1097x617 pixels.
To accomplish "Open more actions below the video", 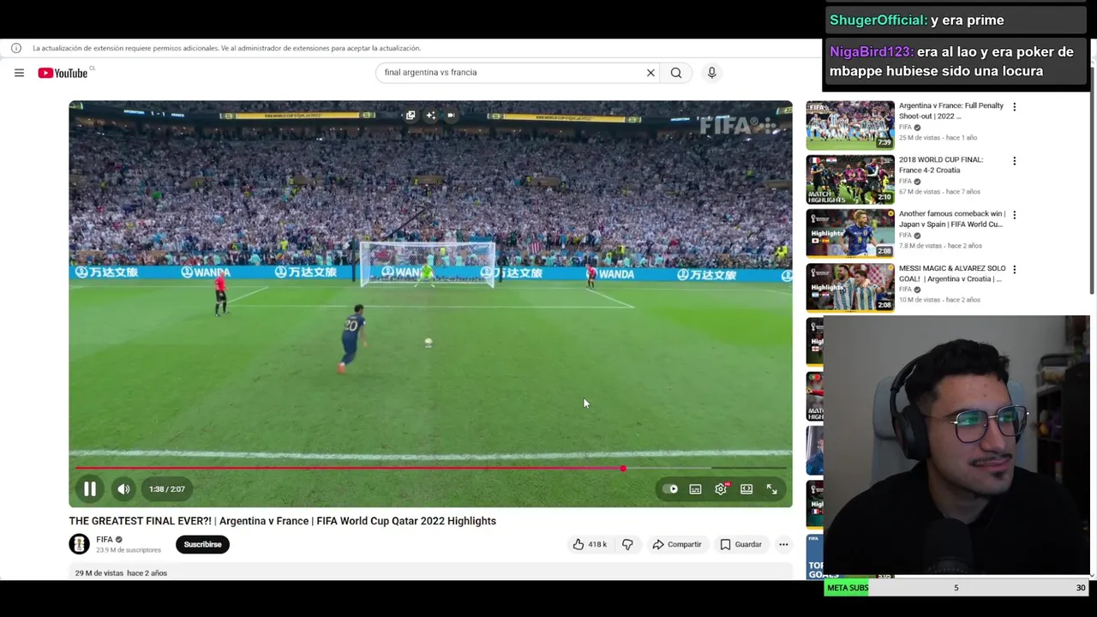I will 783,544.
